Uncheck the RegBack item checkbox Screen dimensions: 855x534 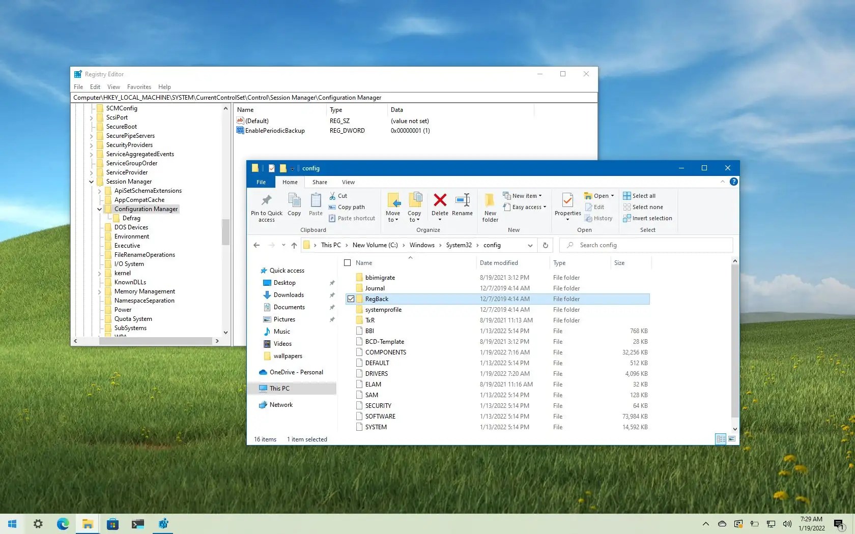pyautogui.click(x=351, y=299)
